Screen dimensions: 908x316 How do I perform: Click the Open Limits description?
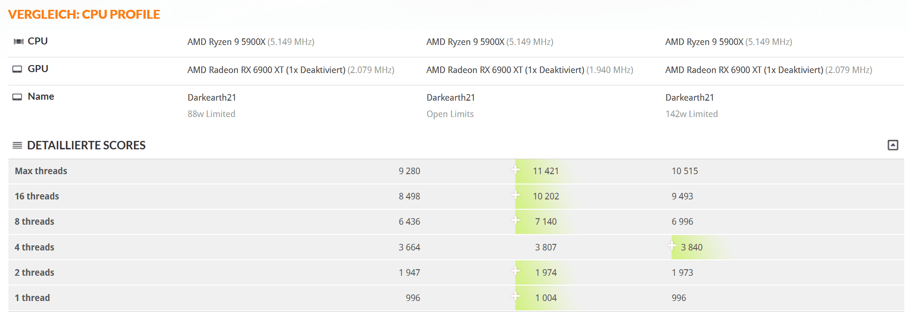click(450, 114)
